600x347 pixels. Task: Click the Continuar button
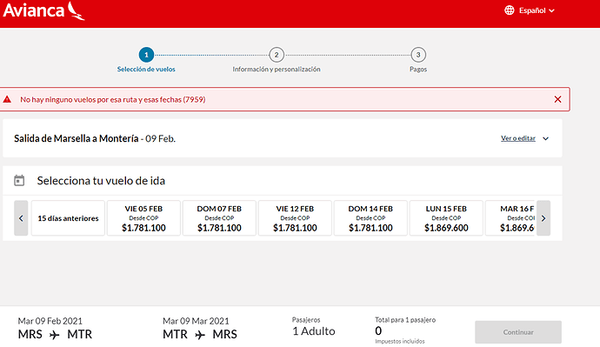pos(518,332)
